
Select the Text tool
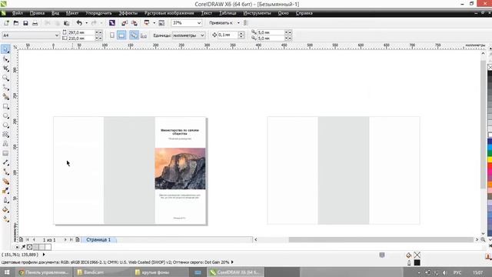pos(5,144)
